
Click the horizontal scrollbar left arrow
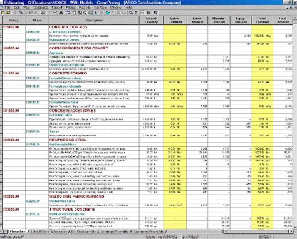[x=225, y=231]
